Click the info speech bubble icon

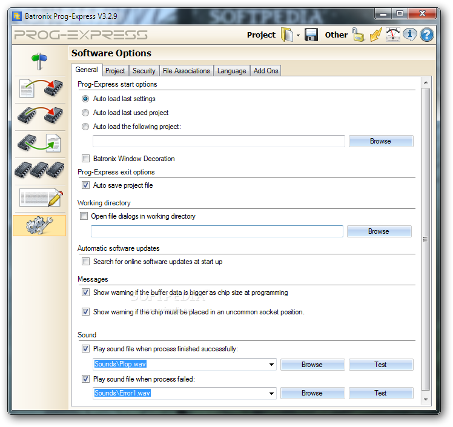click(x=409, y=35)
